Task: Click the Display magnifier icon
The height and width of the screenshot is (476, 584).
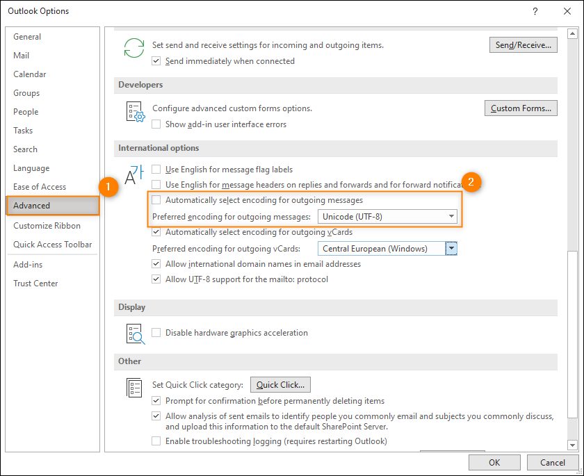Action: 136,334
